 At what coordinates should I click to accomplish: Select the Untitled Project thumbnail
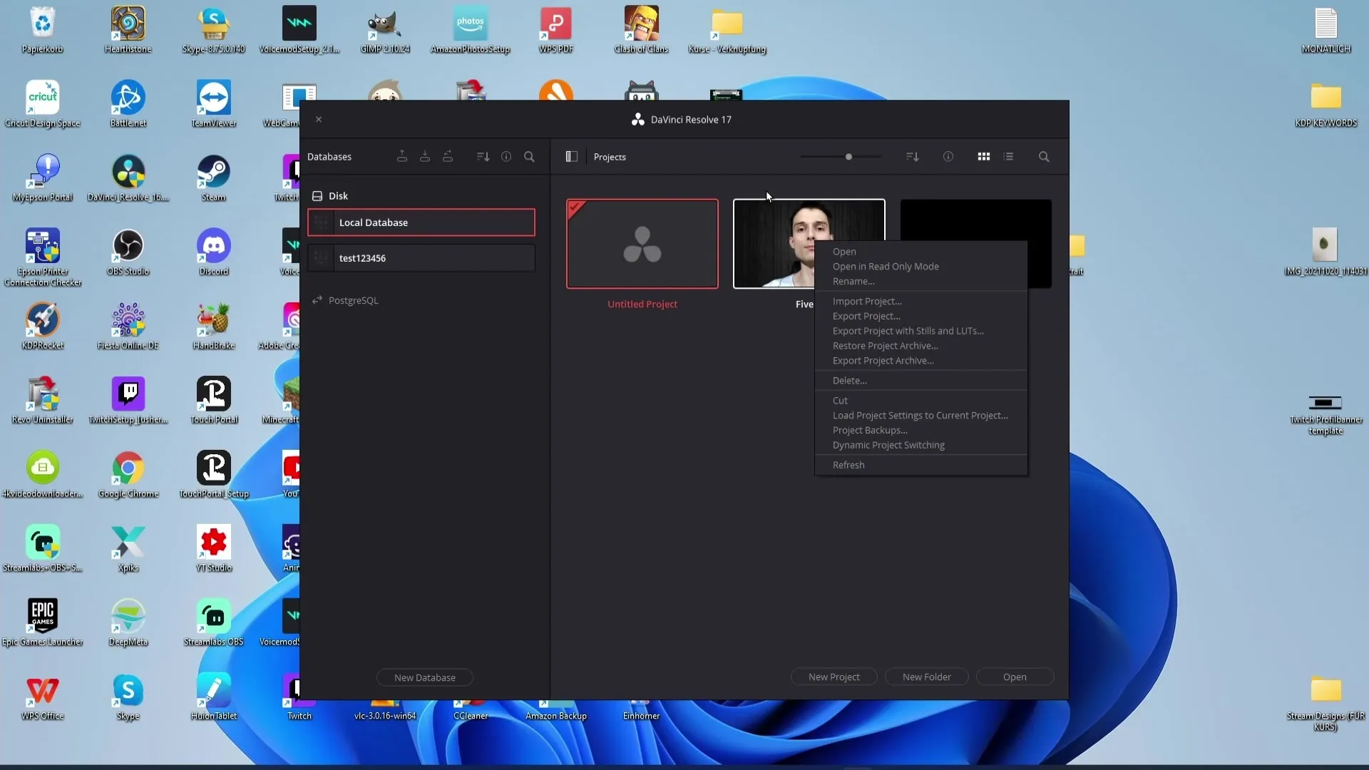click(x=642, y=244)
